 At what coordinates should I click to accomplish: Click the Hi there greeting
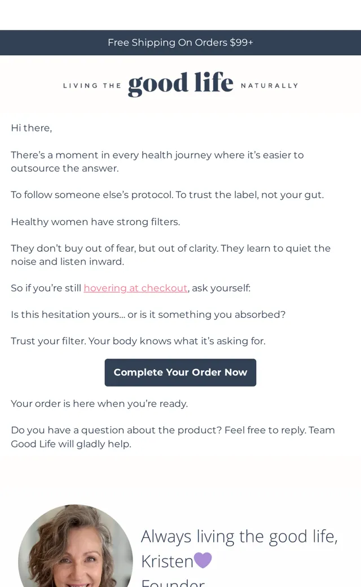pyautogui.click(x=32, y=128)
